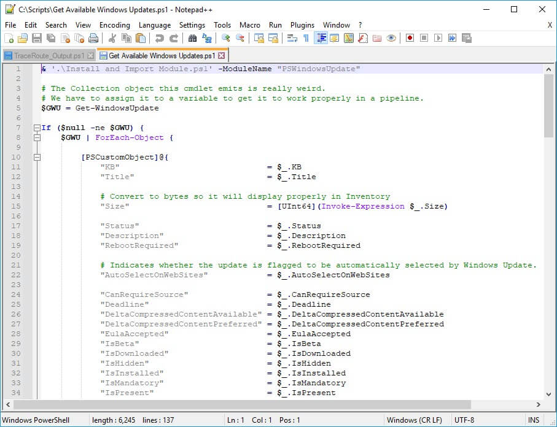Click the Cut scissors icon
Viewport: 557px width, 427px height.
[x=113, y=38]
